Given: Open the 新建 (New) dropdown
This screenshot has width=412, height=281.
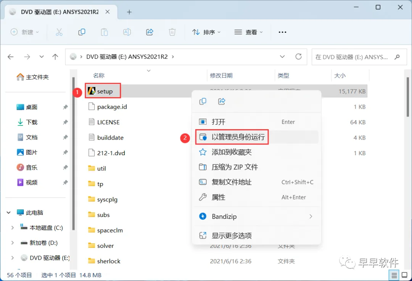Looking at the screenshot, I should [24, 32].
